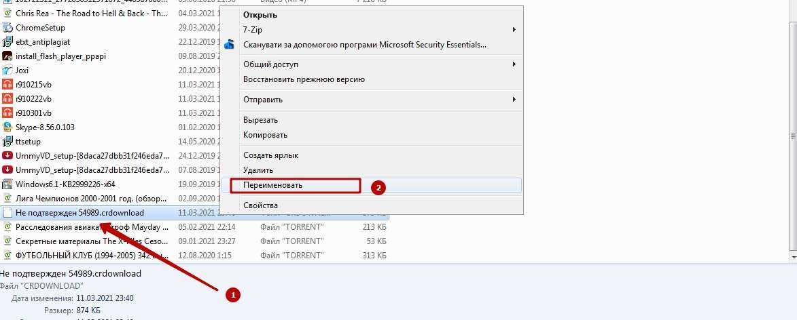Expand the Общий доступ submenu arrow
Screen dimensions: 797x320
point(514,64)
